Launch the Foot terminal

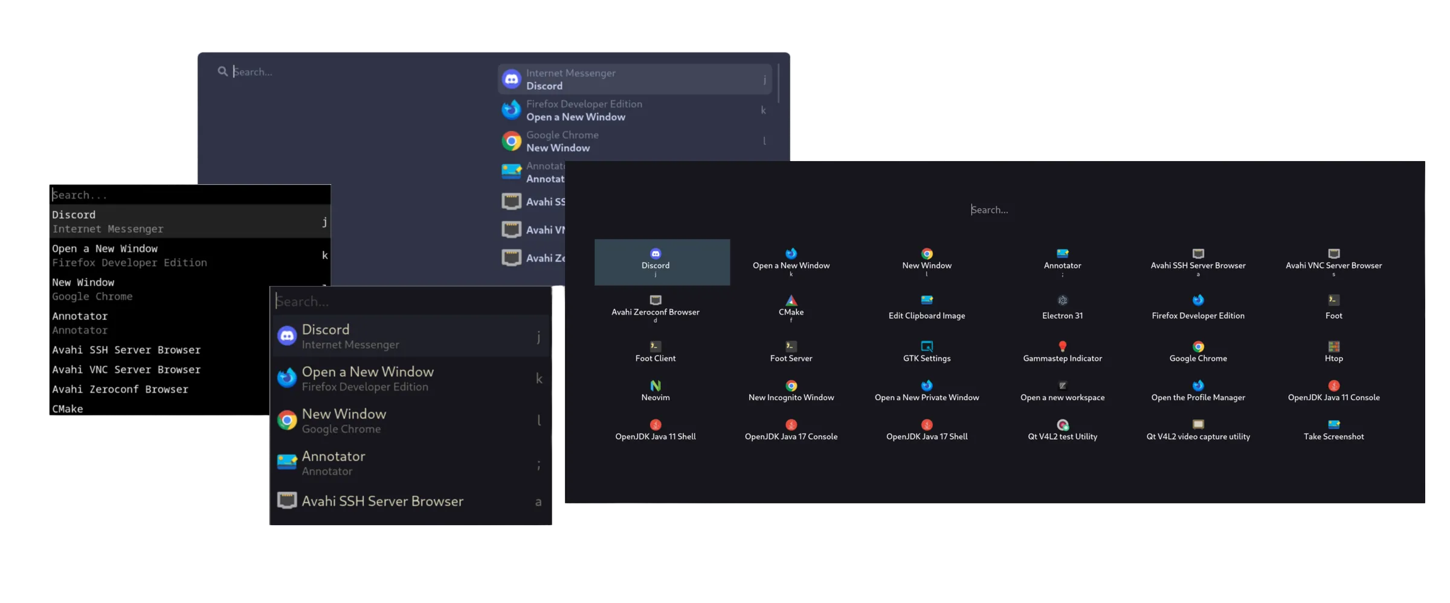(x=1333, y=309)
